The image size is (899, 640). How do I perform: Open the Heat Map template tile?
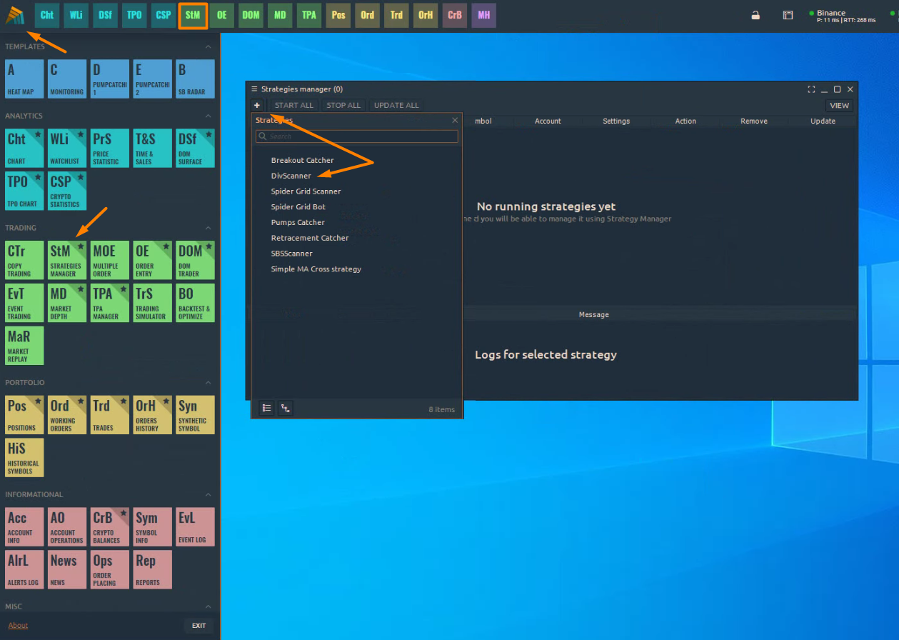[24, 79]
